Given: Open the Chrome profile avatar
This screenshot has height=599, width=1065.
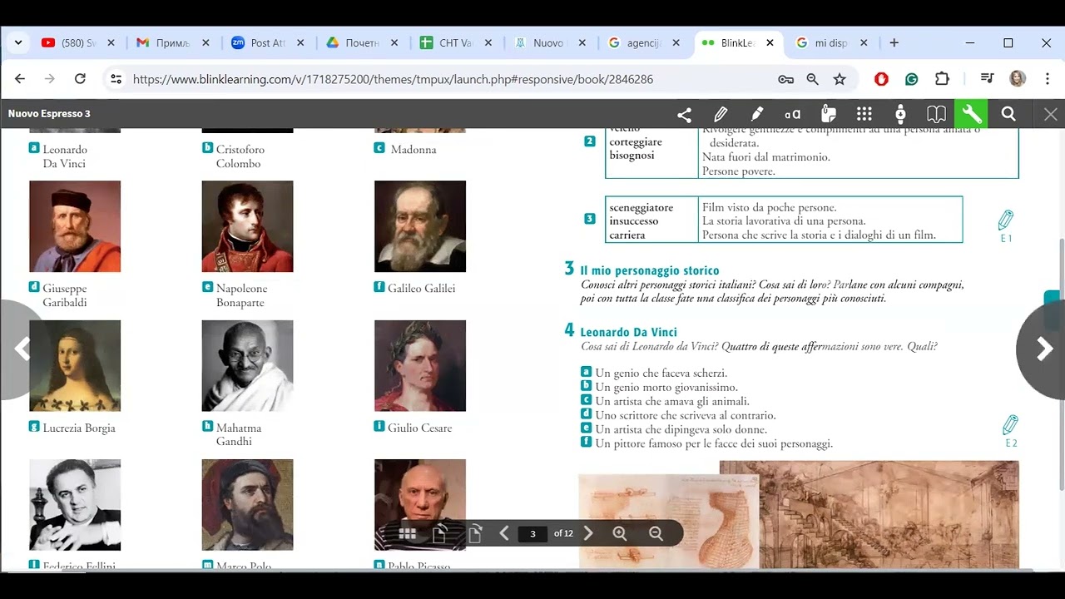Looking at the screenshot, I should click(1017, 79).
